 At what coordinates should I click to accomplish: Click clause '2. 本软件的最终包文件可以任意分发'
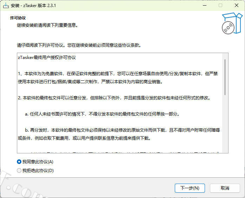pyautogui.click(x=114, y=98)
